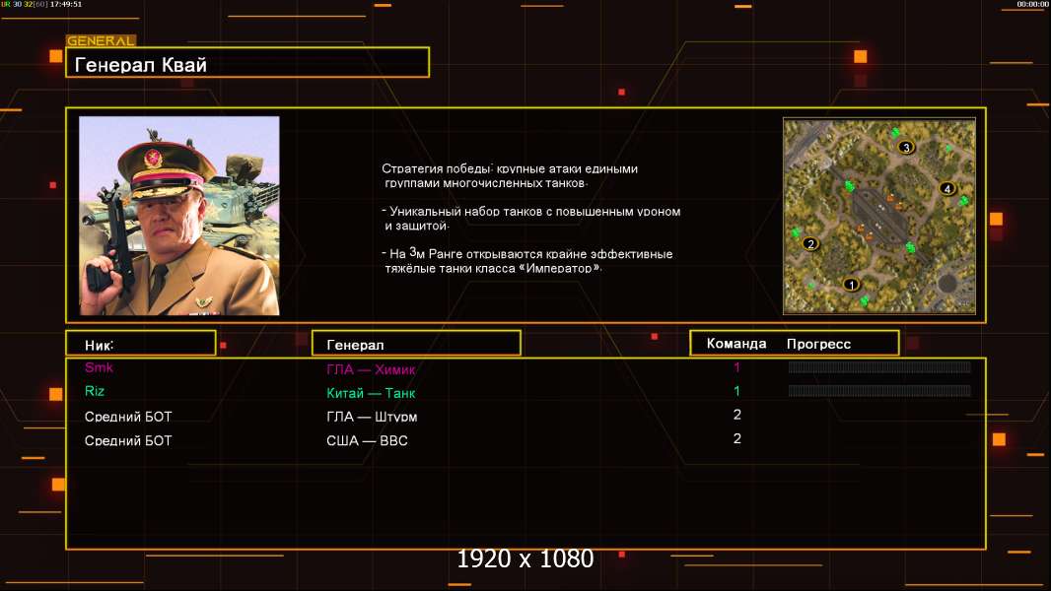Open the ГЛА — Химик general entry
The height and width of the screenshot is (591, 1051).
pyautogui.click(x=371, y=368)
